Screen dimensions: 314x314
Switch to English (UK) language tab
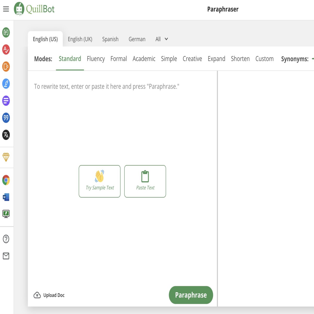coord(80,39)
